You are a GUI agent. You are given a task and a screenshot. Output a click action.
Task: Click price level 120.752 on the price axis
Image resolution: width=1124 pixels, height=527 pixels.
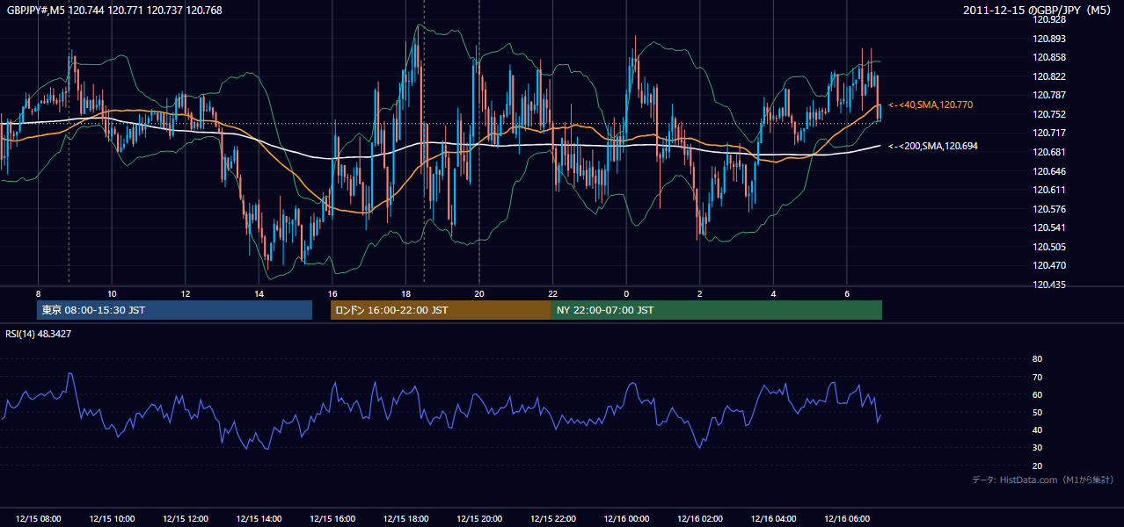pyautogui.click(x=1048, y=114)
